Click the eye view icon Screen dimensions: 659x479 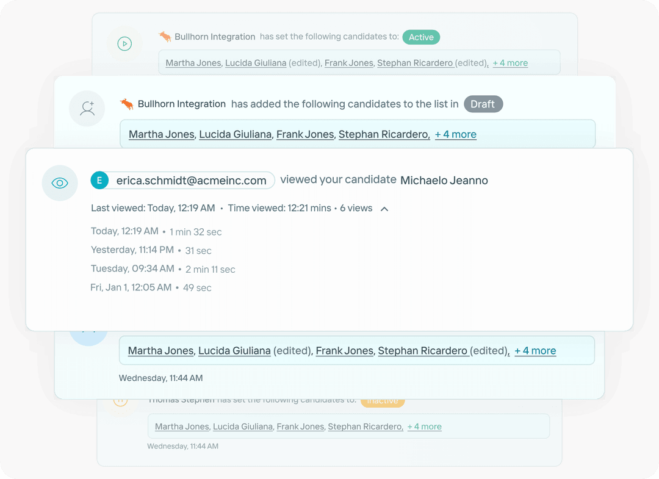pyautogui.click(x=60, y=182)
